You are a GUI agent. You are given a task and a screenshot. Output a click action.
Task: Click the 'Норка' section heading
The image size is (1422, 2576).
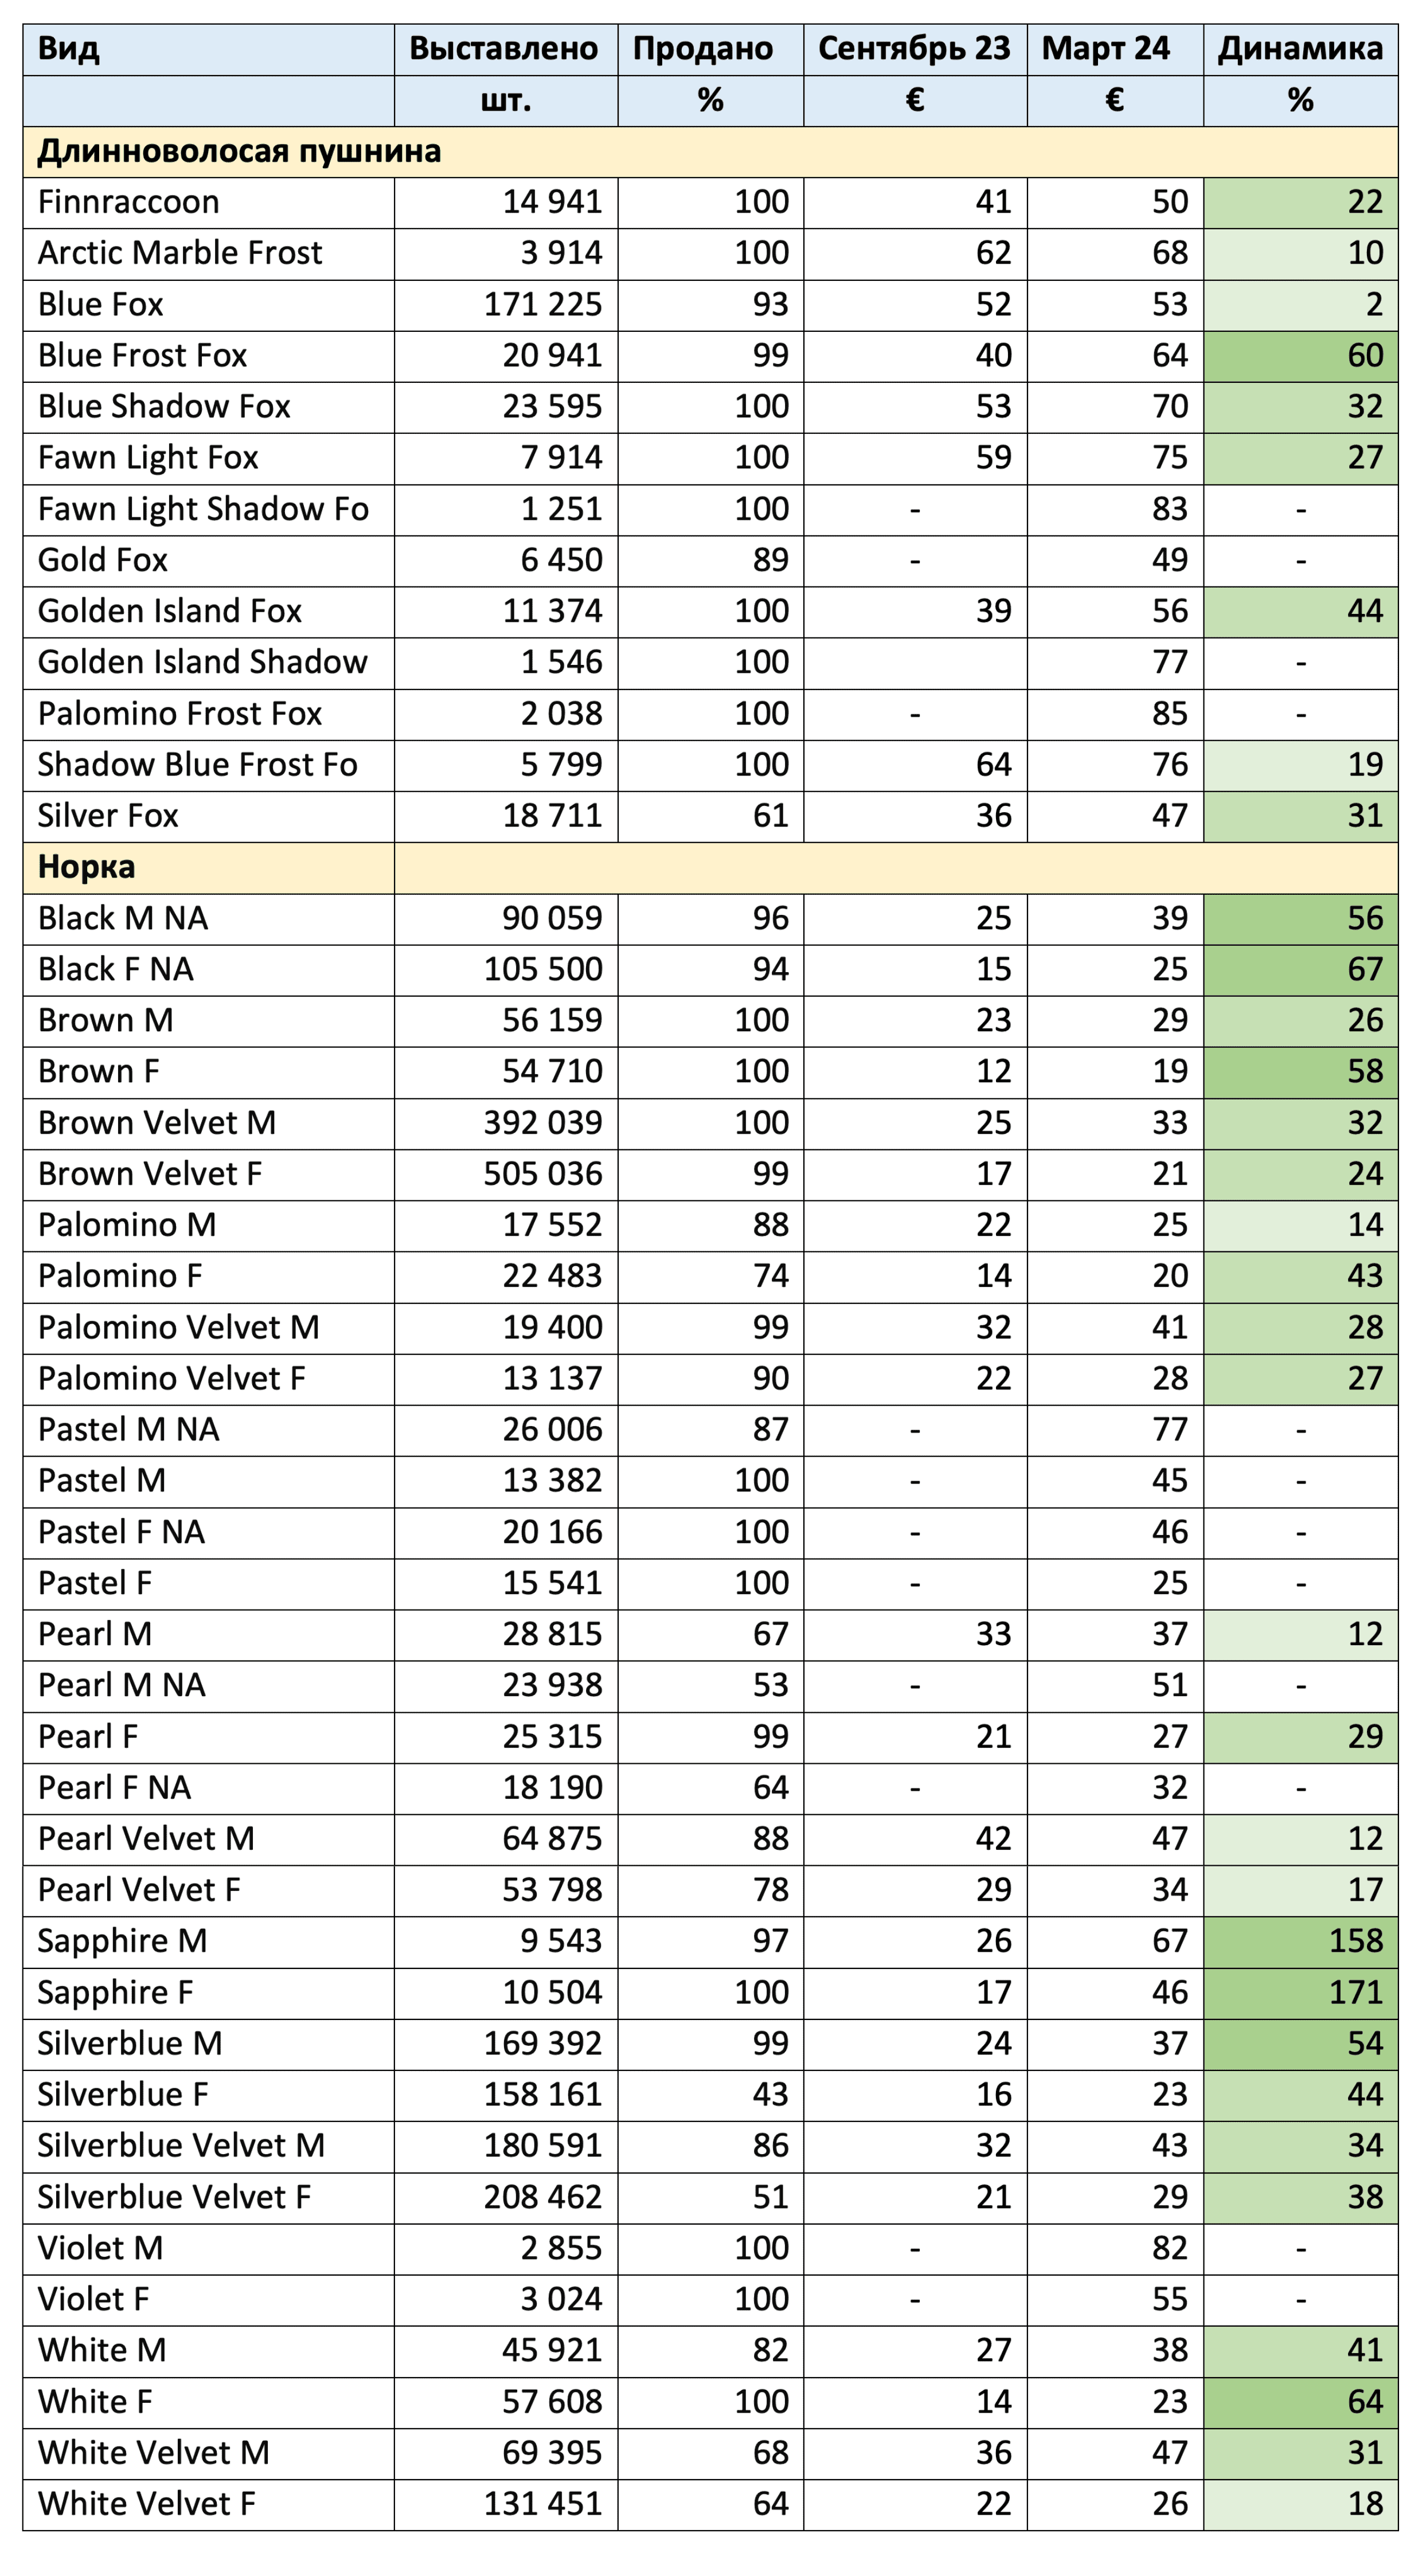pos(86,867)
